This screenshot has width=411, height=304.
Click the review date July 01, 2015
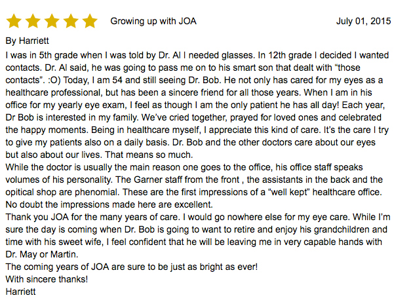point(363,21)
